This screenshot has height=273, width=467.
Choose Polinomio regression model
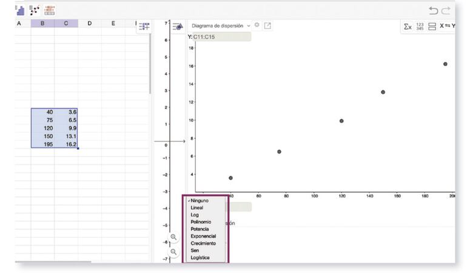[x=205, y=222]
